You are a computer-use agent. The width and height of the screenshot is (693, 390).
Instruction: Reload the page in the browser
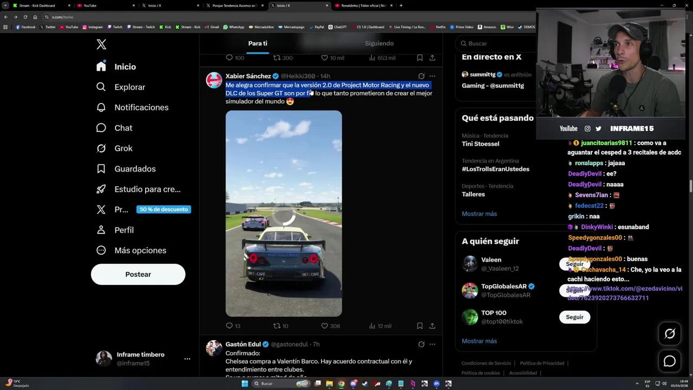tap(25, 17)
